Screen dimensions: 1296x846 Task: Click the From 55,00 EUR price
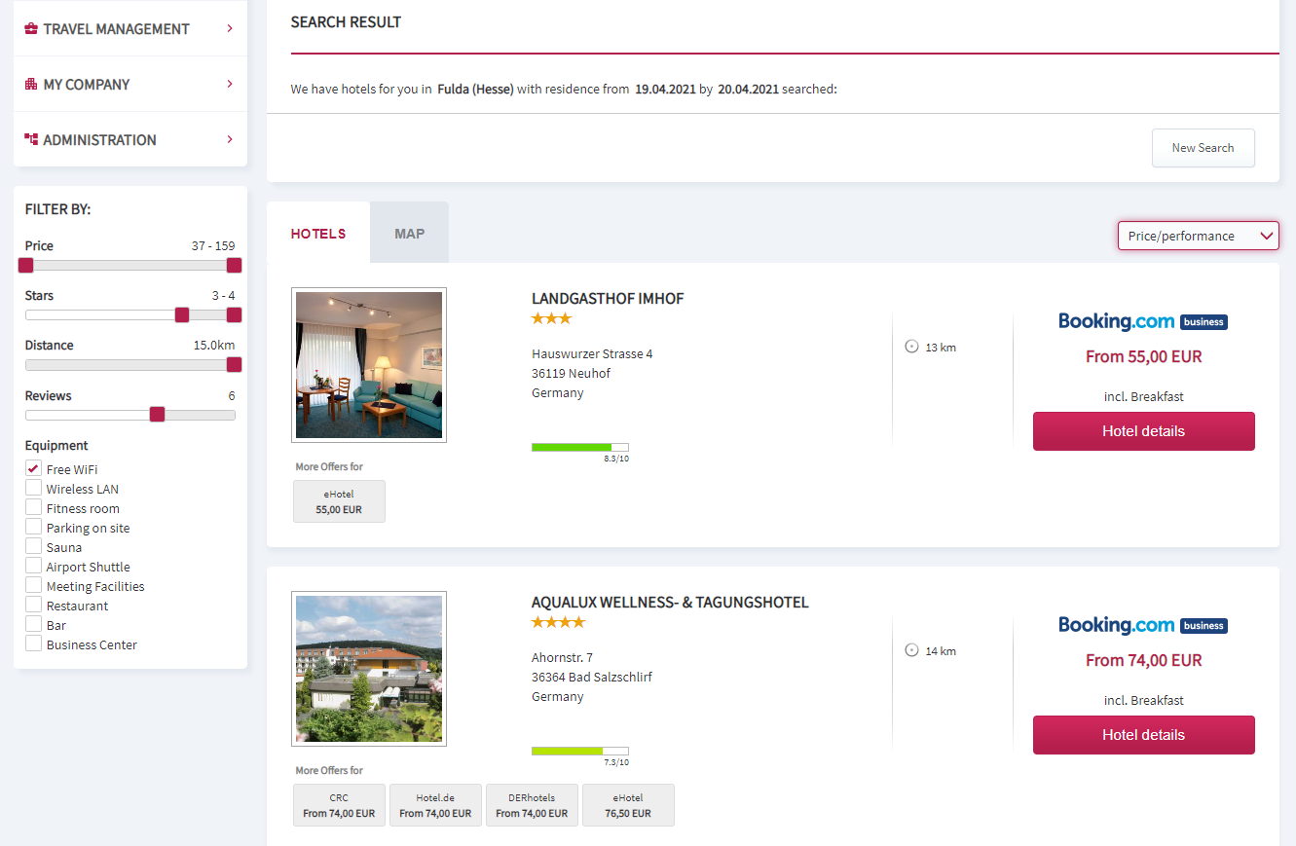pyautogui.click(x=1144, y=356)
